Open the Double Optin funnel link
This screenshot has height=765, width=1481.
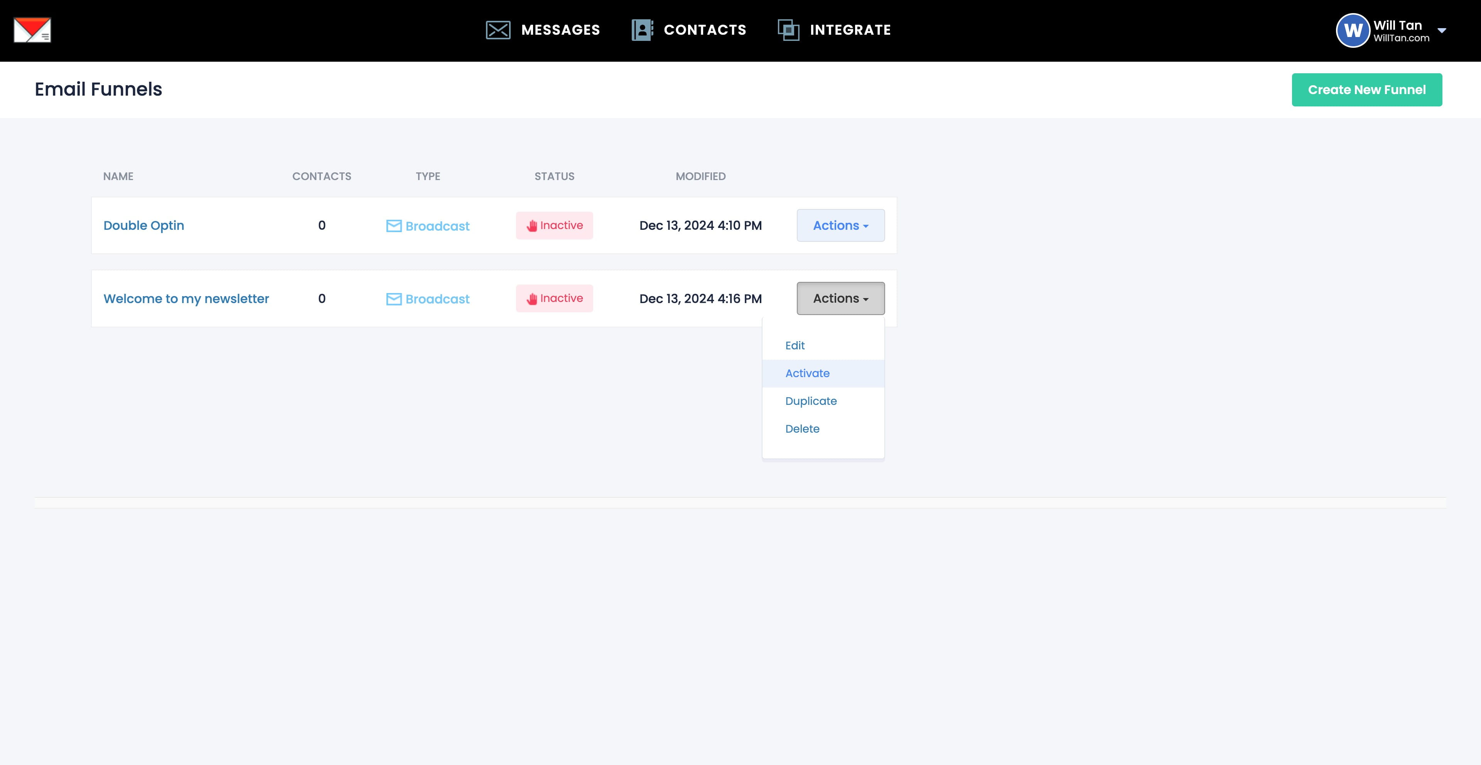[144, 225]
